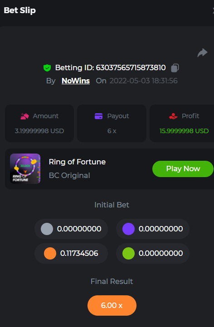214x327 pixels.
Task: Select the purple color bet swatch
Action: click(128, 229)
